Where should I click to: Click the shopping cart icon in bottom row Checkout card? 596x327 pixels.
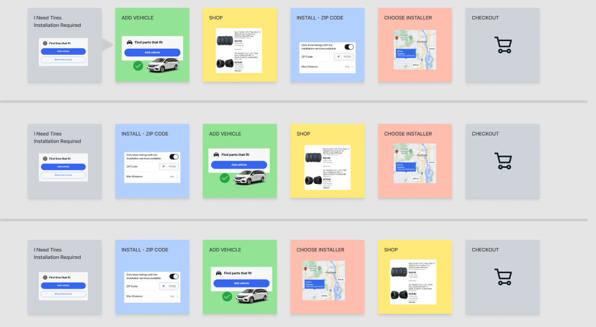point(503,277)
